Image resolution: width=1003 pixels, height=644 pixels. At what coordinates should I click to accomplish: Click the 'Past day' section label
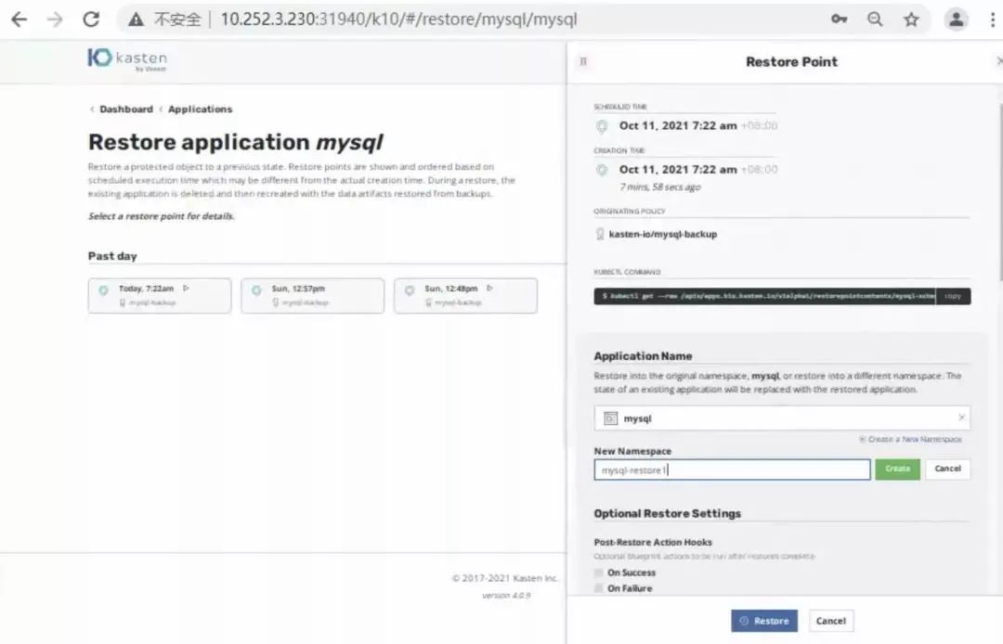(x=112, y=256)
